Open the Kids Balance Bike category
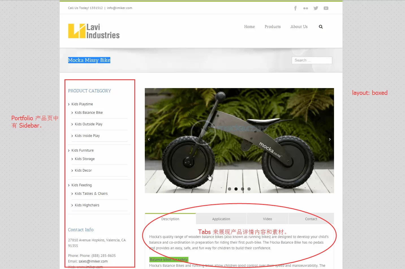 (x=89, y=113)
